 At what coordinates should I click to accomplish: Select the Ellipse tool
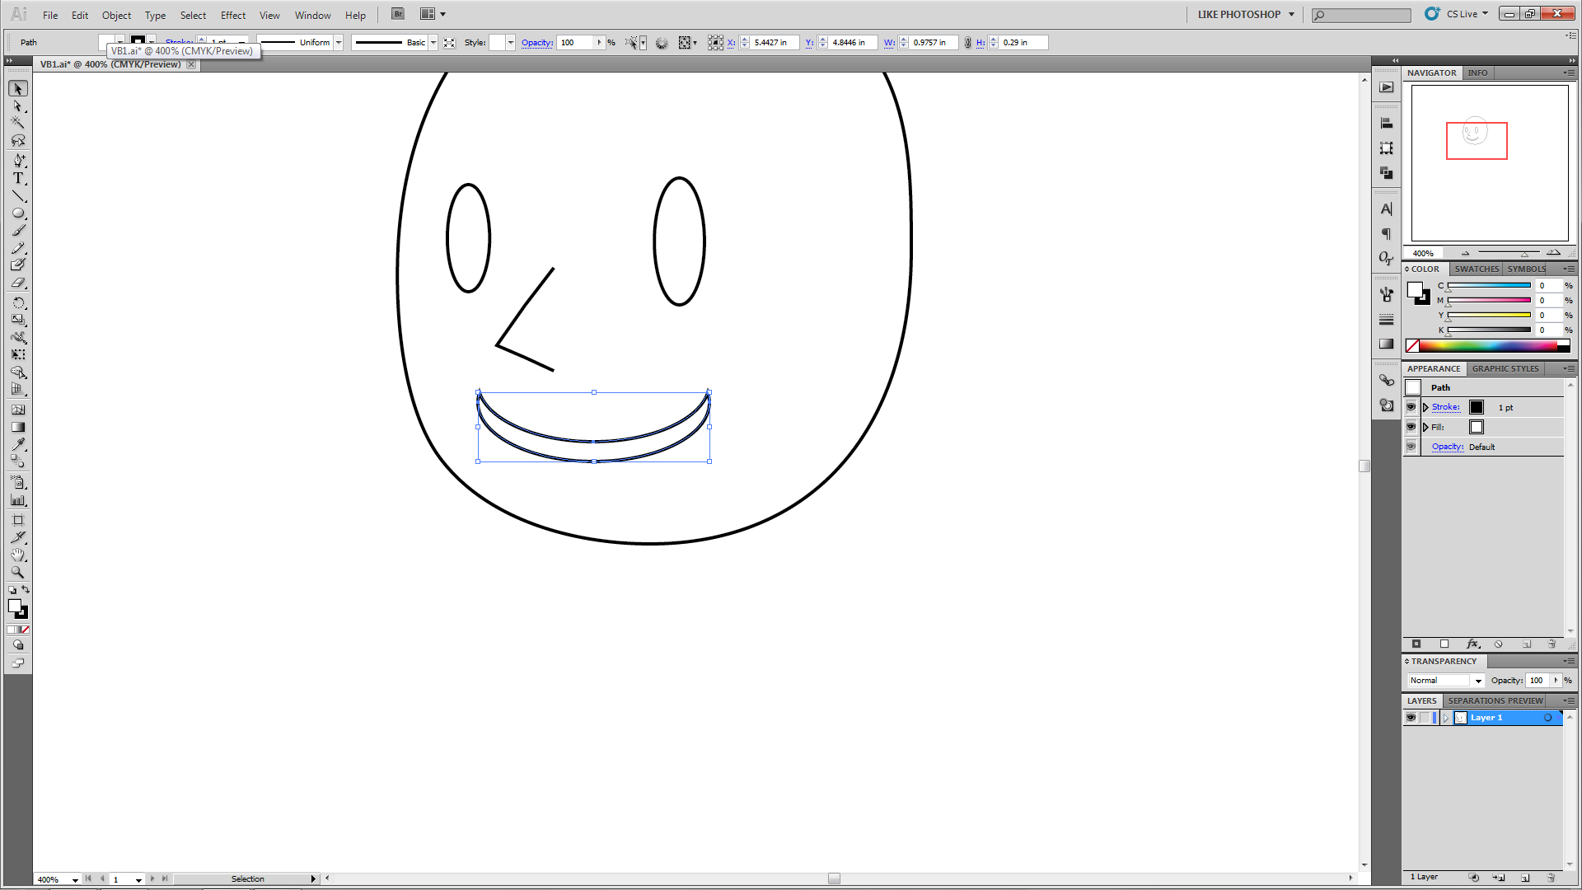click(x=17, y=213)
